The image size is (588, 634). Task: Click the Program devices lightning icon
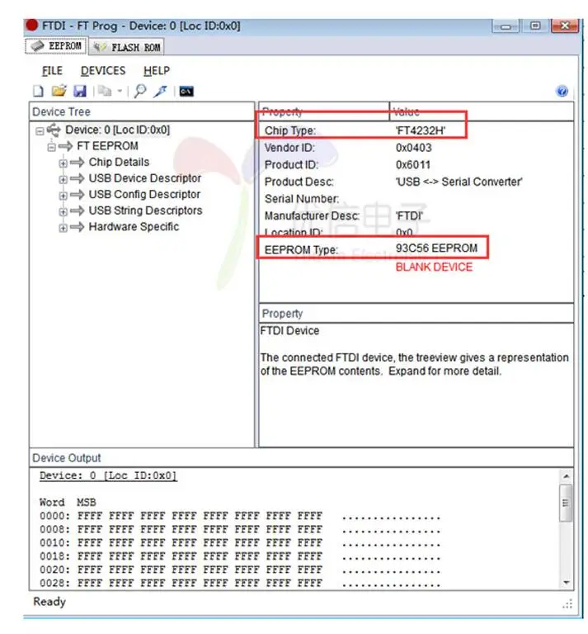[x=161, y=91]
